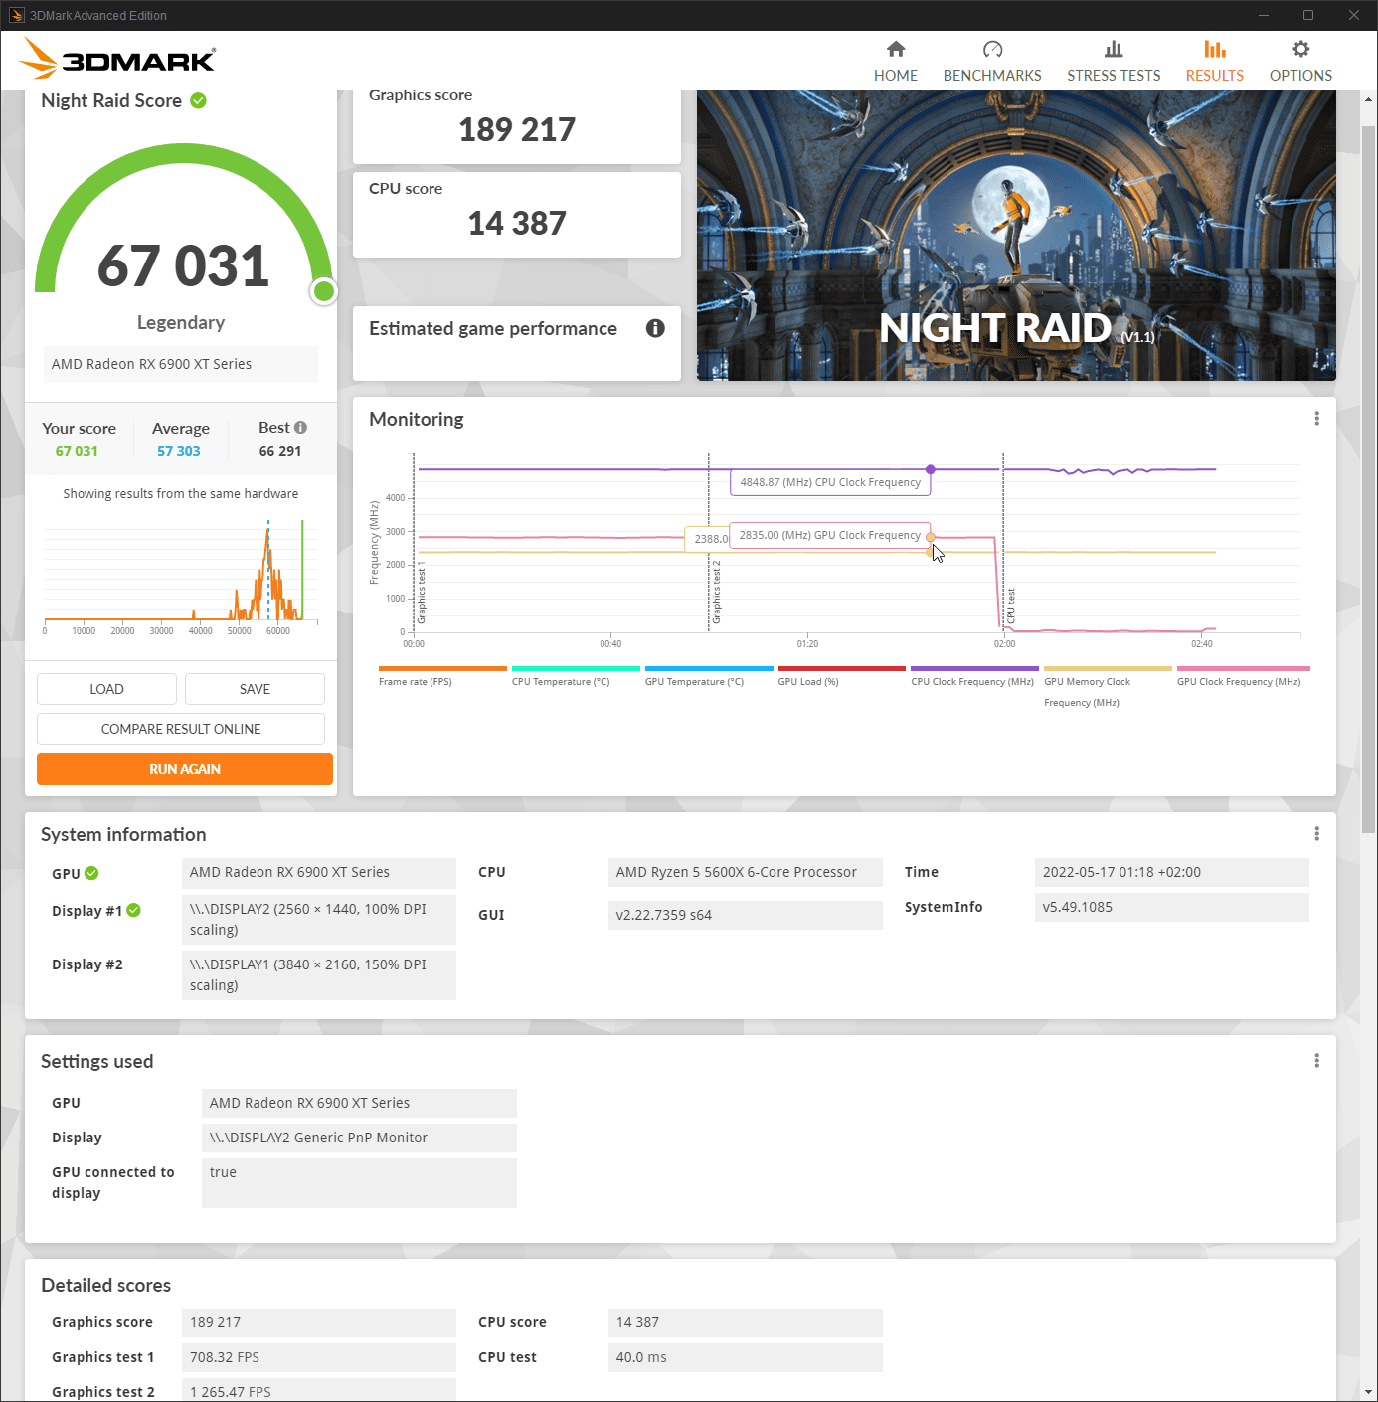Toggle GPU Load (%) legend series
The height and width of the screenshot is (1402, 1378).
[x=842, y=676]
